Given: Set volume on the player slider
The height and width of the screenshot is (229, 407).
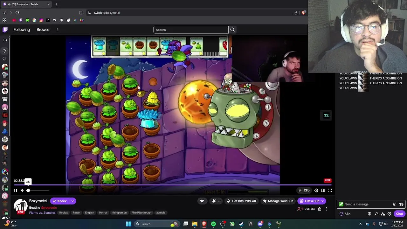Looking at the screenshot, I should click(x=38, y=191).
